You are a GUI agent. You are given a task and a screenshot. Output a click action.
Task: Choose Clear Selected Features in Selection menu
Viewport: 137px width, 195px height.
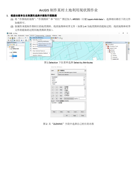point(39,51)
